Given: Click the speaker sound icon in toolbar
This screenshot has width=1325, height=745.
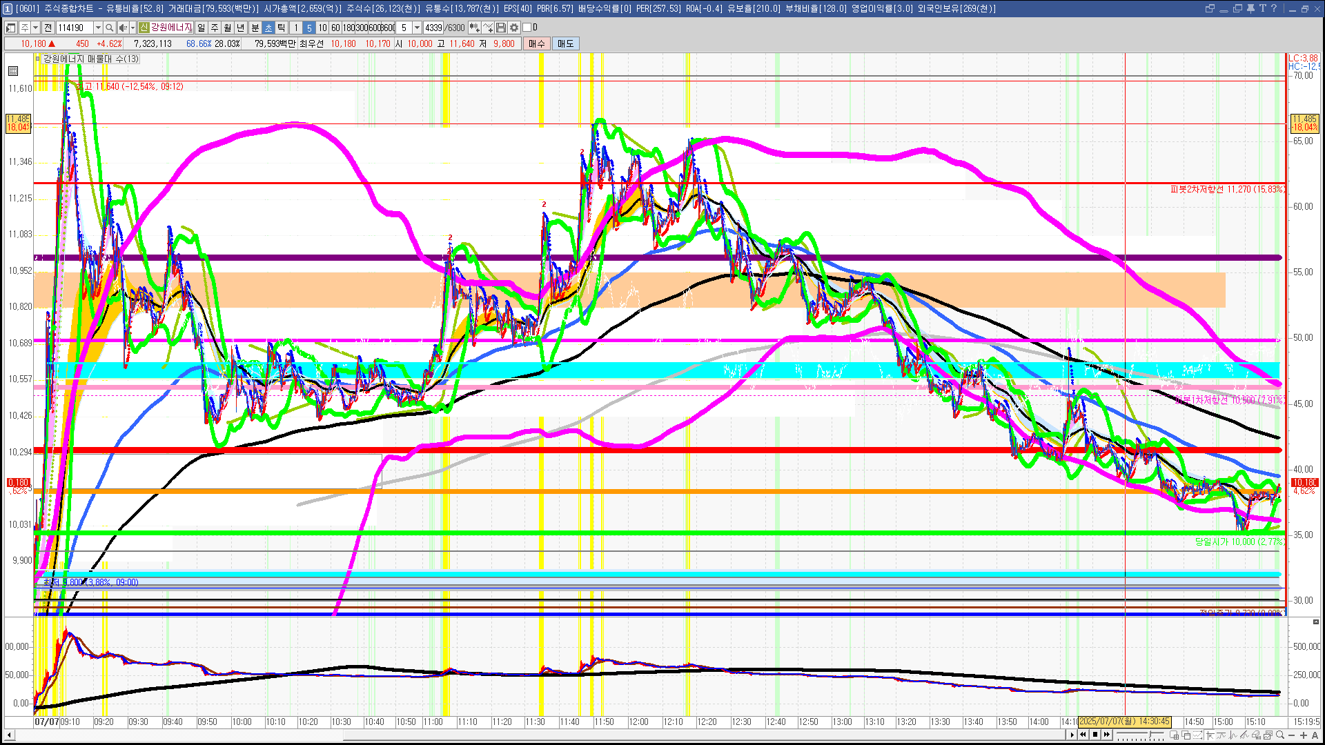Looking at the screenshot, I should click(122, 28).
